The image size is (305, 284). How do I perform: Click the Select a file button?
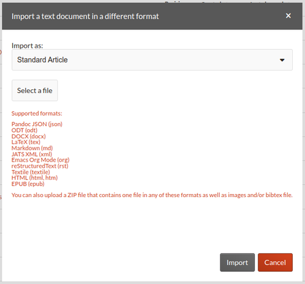point(34,91)
